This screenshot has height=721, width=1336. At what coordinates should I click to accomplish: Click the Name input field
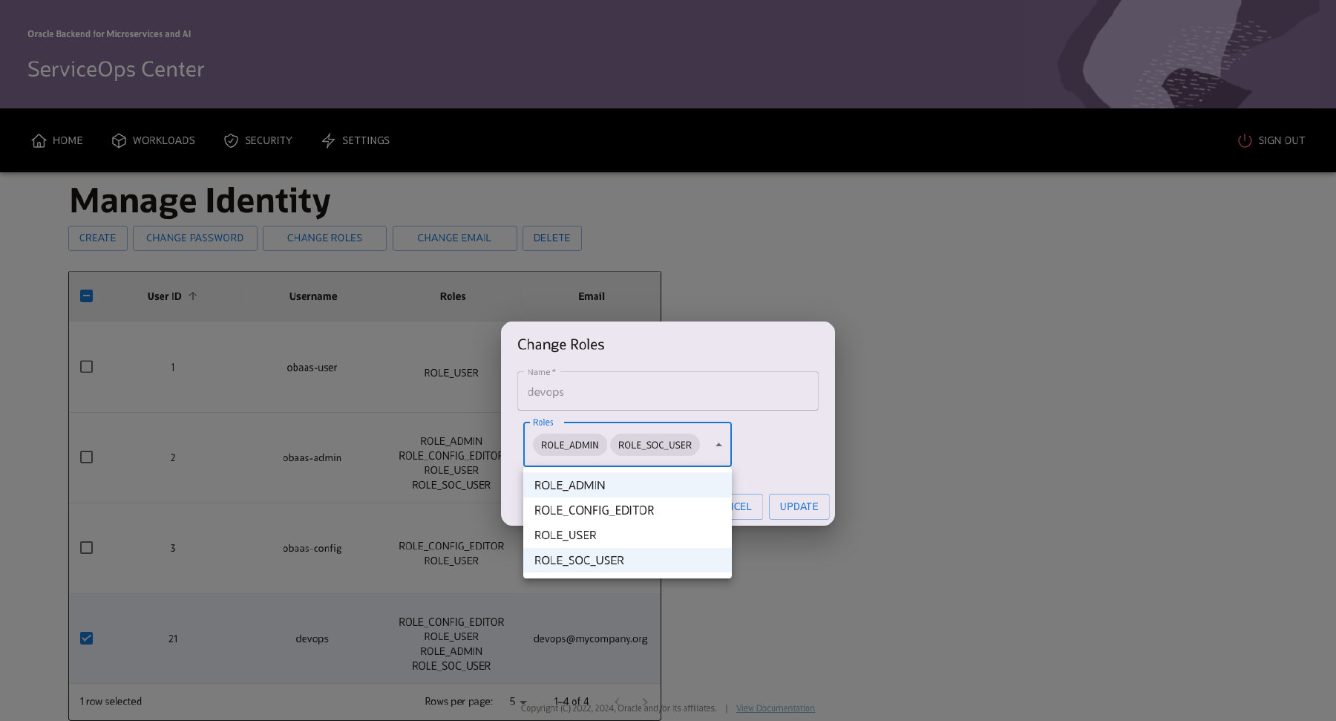pos(667,392)
